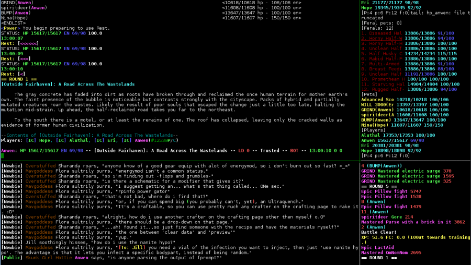Select the cyan Outside Fairhaven room title
The height and width of the screenshot is (265, 471).
coord(68,84)
